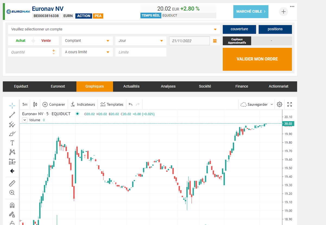Viewport: 326px width, 225px height.
Task: Open the Finance tab
Action: [242, 86]
